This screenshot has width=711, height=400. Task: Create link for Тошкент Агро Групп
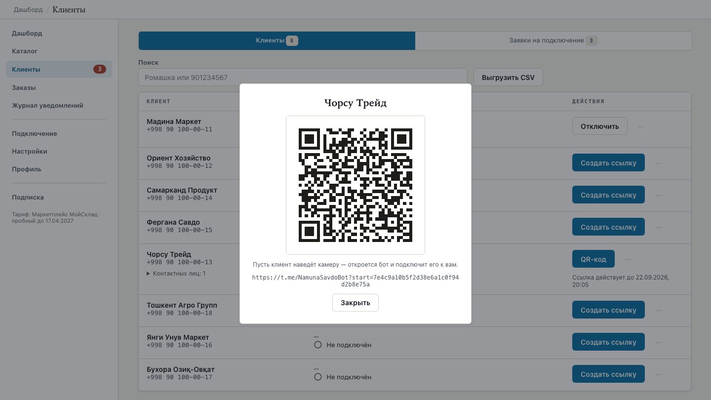click(608, 310)
